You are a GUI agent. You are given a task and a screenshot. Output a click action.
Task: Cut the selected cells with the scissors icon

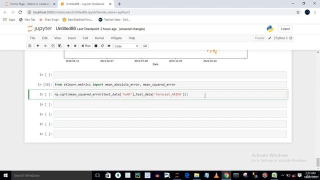click(x=45, y=46)
